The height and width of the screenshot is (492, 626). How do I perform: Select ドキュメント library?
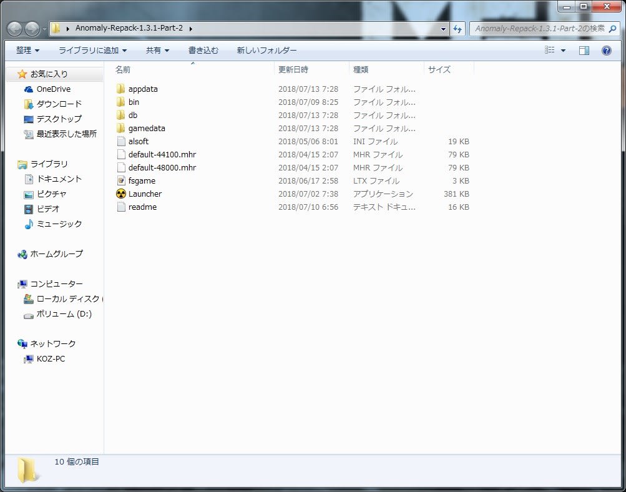(59, 179)
